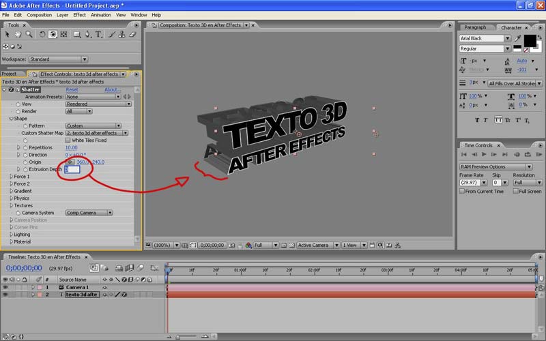This screenshot has height=341, width=546.
Task: Click the Extrusion Depth input field
Action: click(x=72, y=169)
